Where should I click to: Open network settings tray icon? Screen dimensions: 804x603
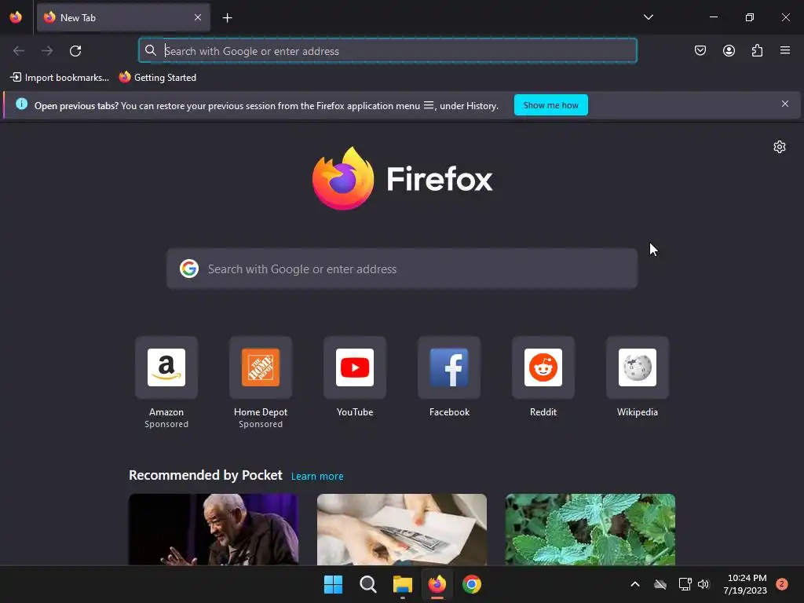tap(685, 584)
